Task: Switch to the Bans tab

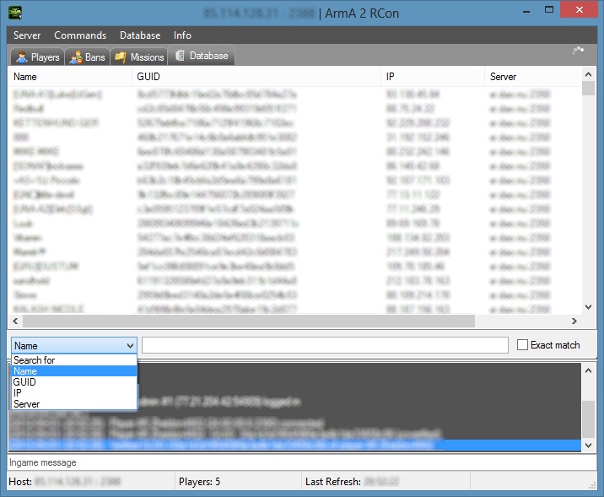Action: click(88, 57)
